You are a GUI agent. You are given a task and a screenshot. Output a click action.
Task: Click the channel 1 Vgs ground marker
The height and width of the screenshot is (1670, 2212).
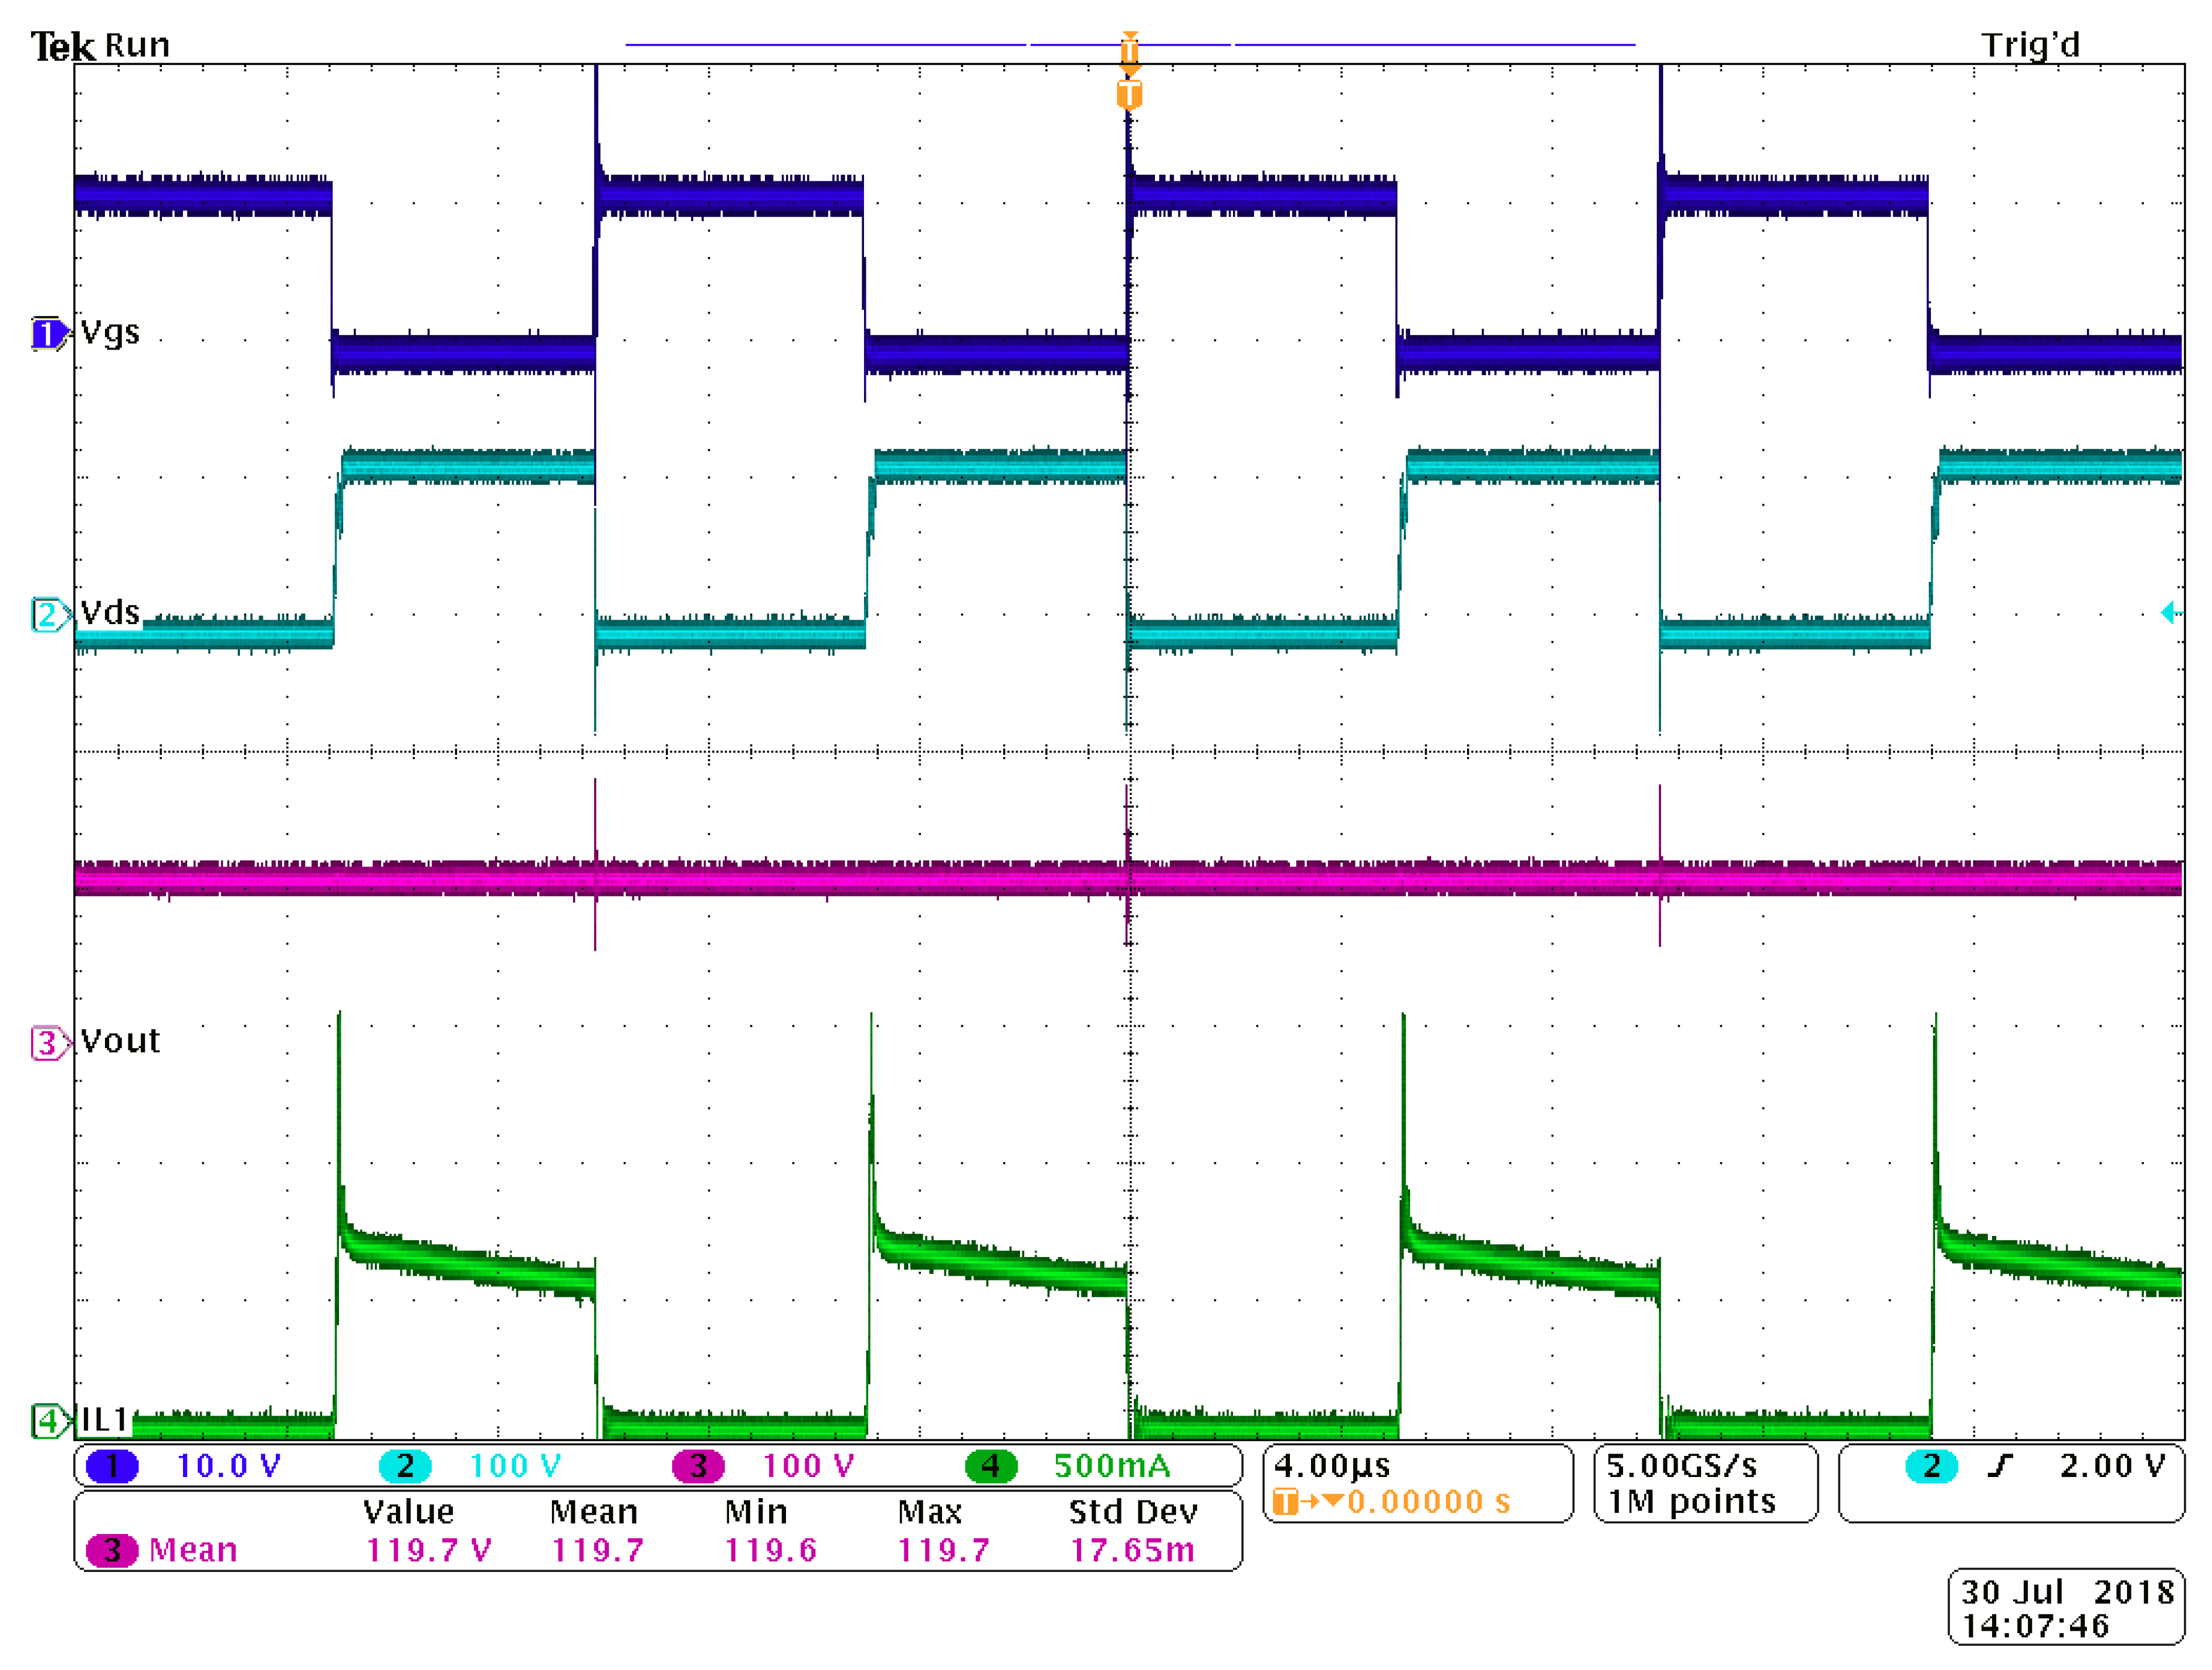[47, 334]
